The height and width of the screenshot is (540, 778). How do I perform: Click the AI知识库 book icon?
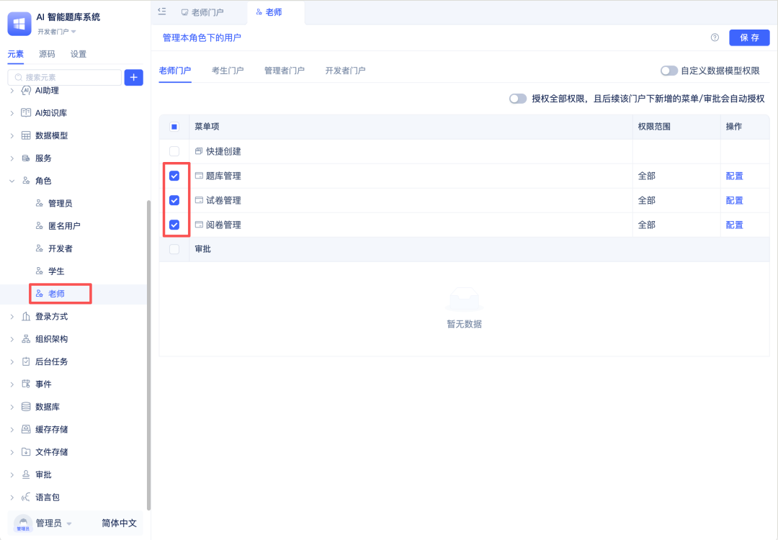[26, 113]
